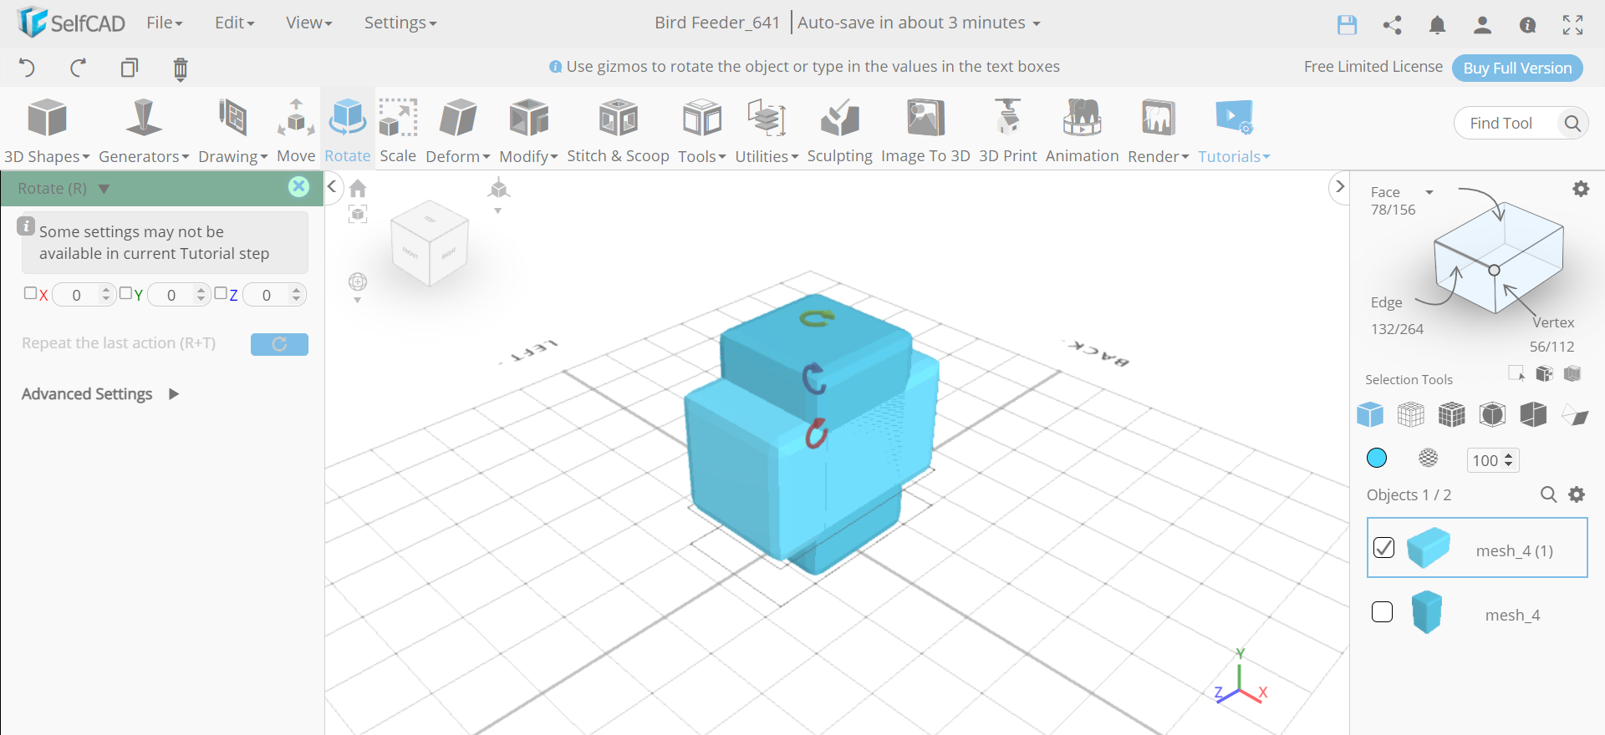Open the Rotate (R) panel dropdown arrow
The height and width of the screenshot is (735, 1605).
click(104, 189)
